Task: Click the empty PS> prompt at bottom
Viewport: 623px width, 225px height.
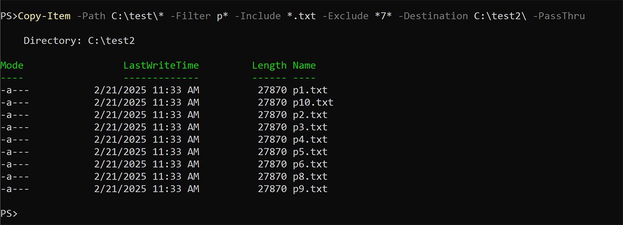Action: point(9,214)
